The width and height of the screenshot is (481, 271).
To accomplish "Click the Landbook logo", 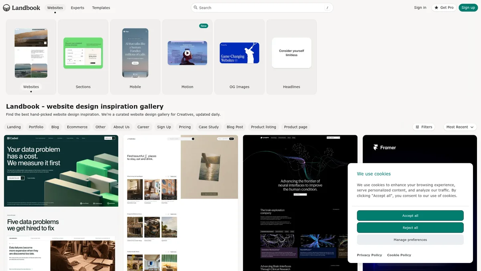I will coord(22,8).
